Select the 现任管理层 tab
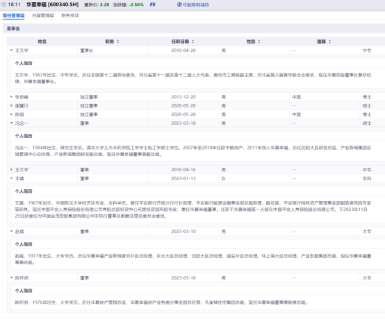 click(x=14, y=16)
